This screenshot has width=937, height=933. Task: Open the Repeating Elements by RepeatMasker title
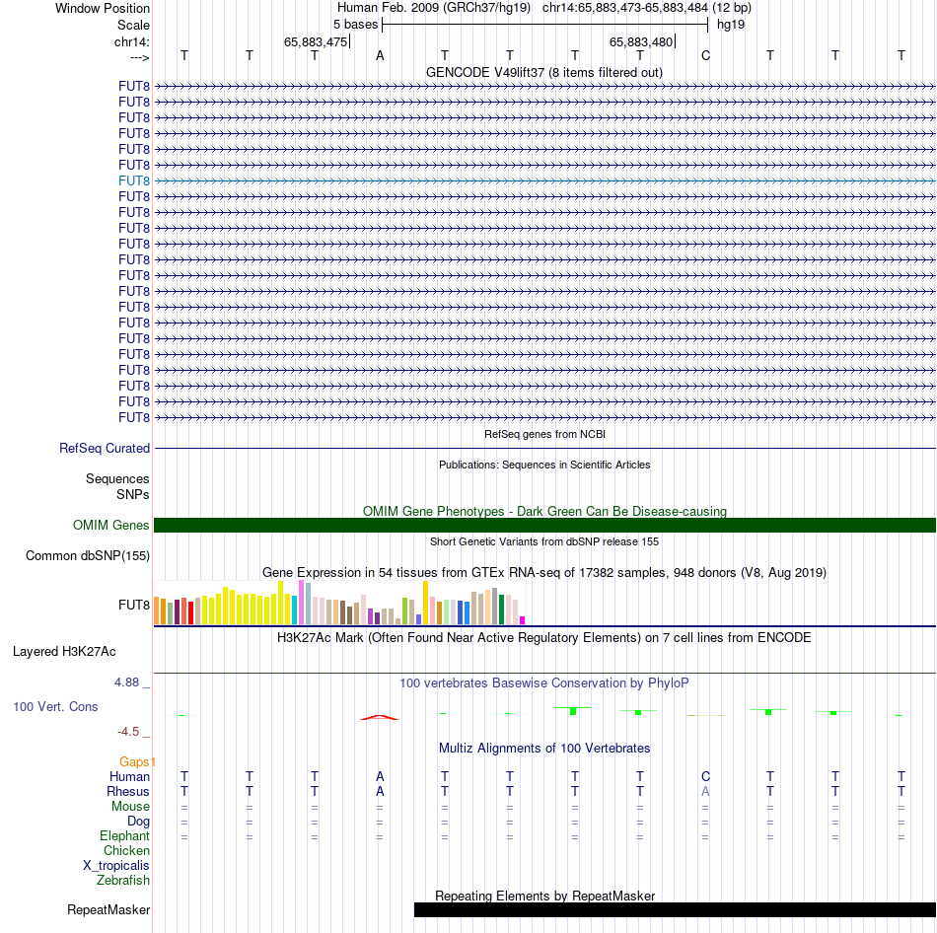pyautogui.click(x=544, y=896)
